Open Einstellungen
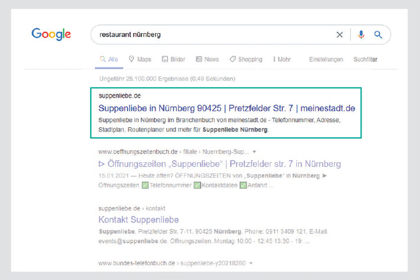Viewport: 420px width, 280px height. [x=326, y=59]
